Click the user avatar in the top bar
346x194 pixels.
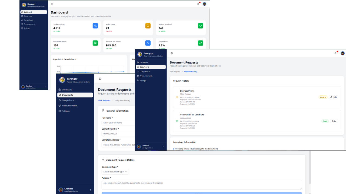coord(342,53)
